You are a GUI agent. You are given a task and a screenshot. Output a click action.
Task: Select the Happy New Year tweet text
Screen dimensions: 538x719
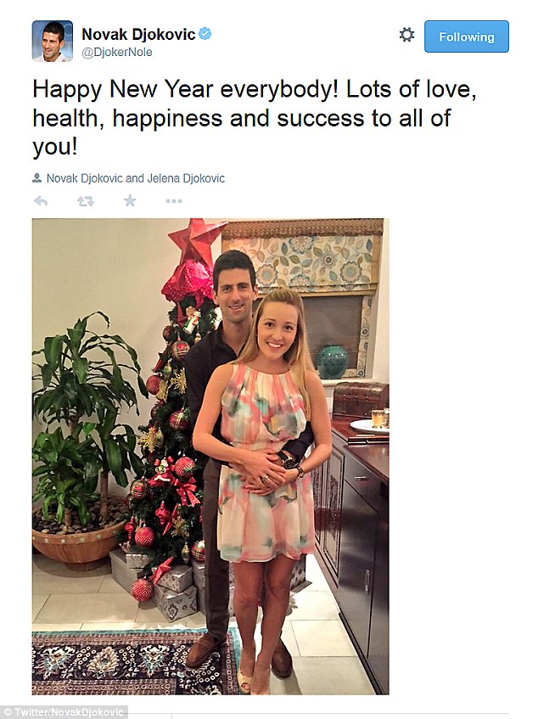(255, 118)
